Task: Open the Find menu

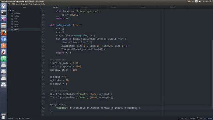Action: [30, 4]
